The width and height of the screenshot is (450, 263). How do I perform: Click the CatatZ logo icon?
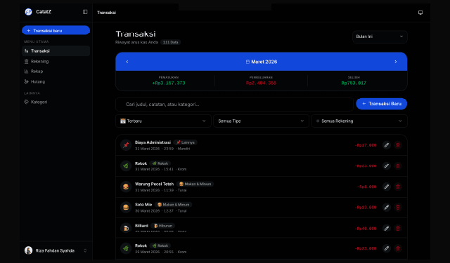tap(28, 12)
